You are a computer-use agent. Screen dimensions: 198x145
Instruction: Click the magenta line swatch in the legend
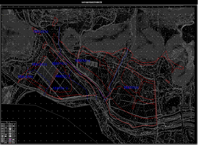10,140
